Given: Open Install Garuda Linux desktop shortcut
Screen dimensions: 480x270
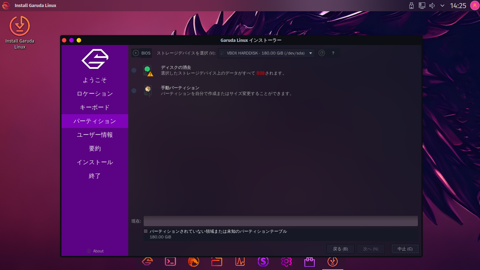Looking at the screenshot, I should coord(20,32).
